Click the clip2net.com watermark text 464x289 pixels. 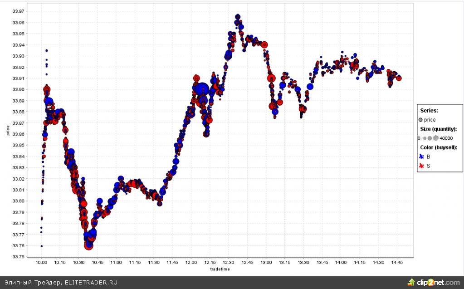pyautogui.click(x=438, y=282)
